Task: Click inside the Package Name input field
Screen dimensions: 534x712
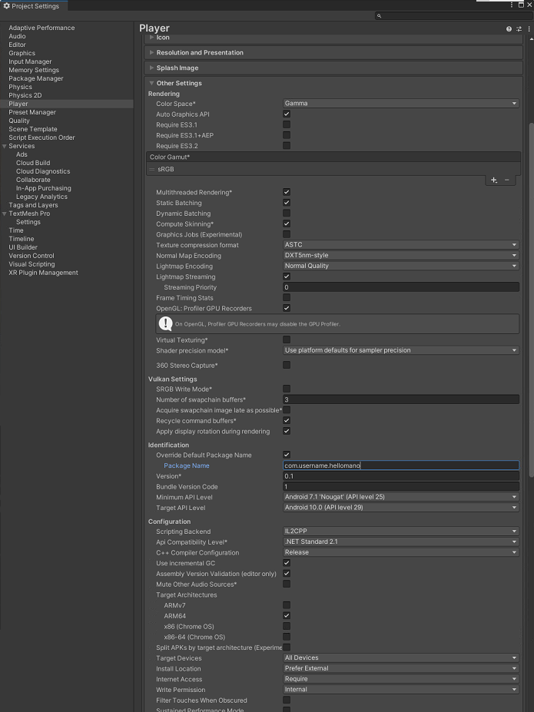Action: click(x=401, y=465)
